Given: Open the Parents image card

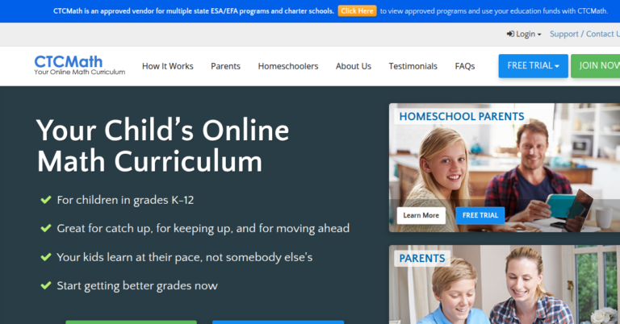Looking at the screenshot, I should (x=505, y=285).
